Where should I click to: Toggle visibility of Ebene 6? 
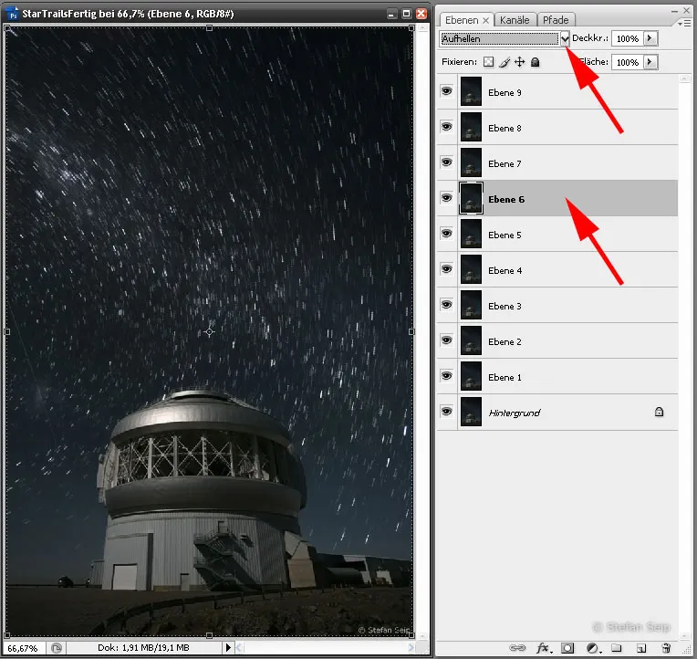(446, 198)
